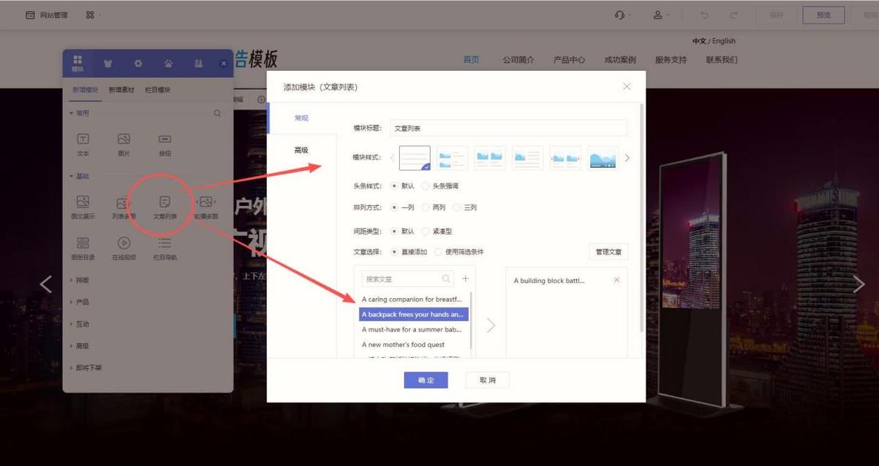This screenshot has width=879, height=466.
Task: Click the plus icon beside article search
Action: (x=465, y=279)
